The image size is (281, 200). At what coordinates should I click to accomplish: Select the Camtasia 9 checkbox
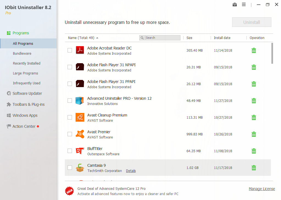click(70, 168)
